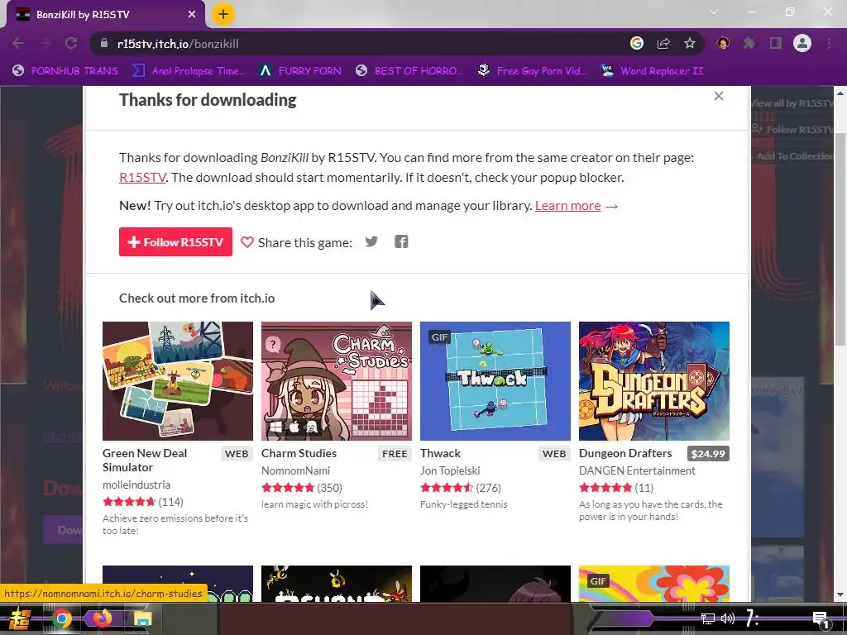The image size is (847, 635).
Task: Open File Explorer from the taskbar
Action: tap(142, 618)
